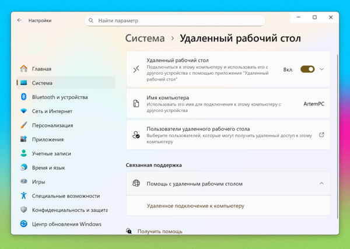The width and height of the screenshot is (350, 249).
Task: Click the Учетные записи person icon
Action: click(x=24, y=153)
